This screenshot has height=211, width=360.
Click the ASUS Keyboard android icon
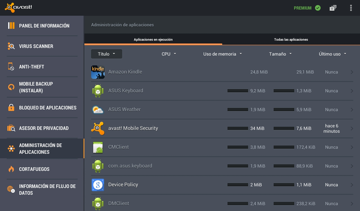(x=98, y=91)
